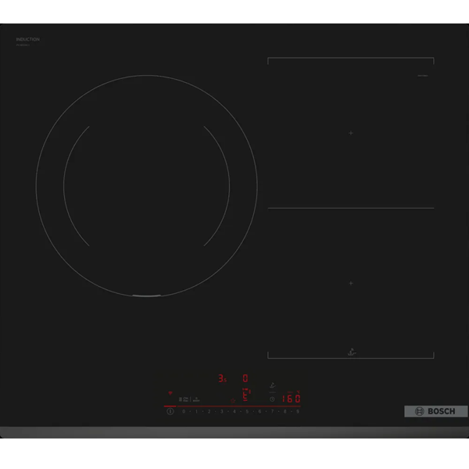Tap the middle zone display below 0
469x469 pixels.
point(245,395)
